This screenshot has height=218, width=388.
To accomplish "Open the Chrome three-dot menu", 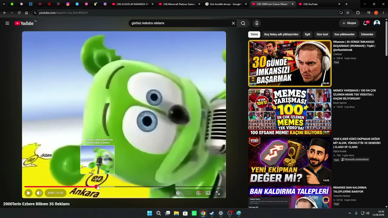I will point(383,13).
